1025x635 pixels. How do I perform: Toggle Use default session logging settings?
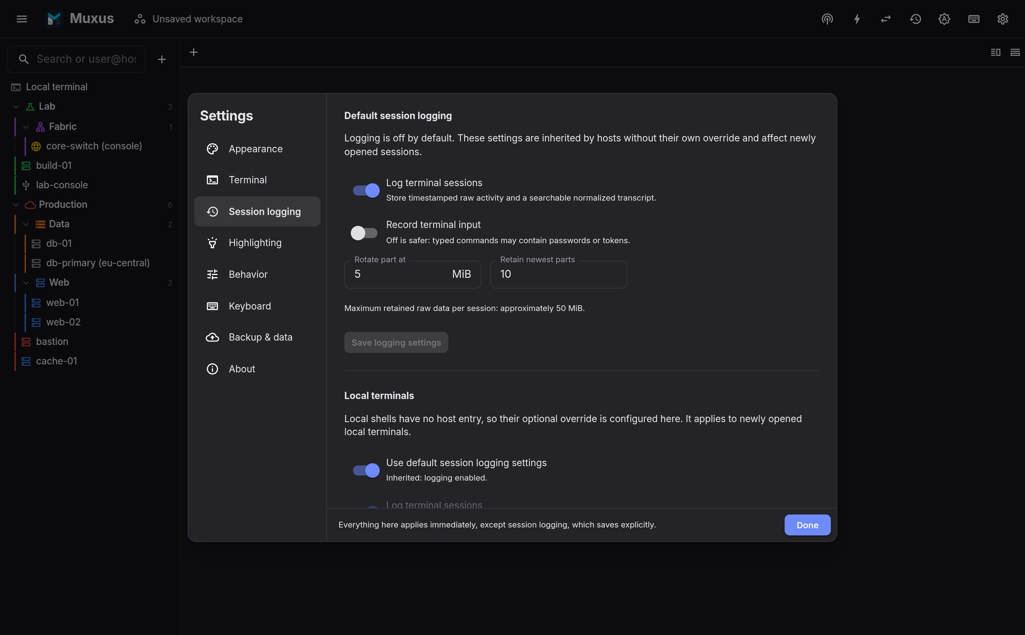point(366,470)
